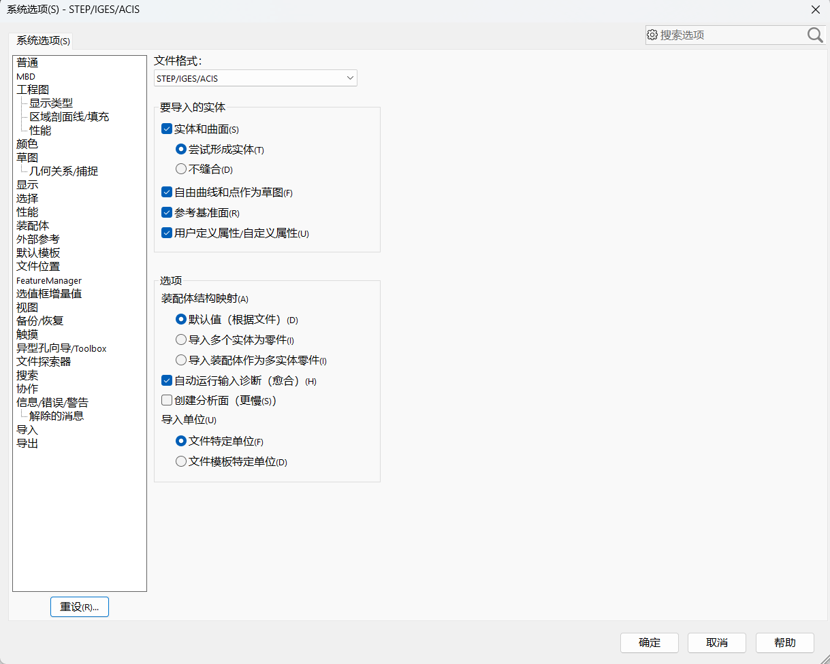Toggle the 实体和曲面 checkbox
The width and height of the screenshot is (830, 664).
(x=167, y=129)
